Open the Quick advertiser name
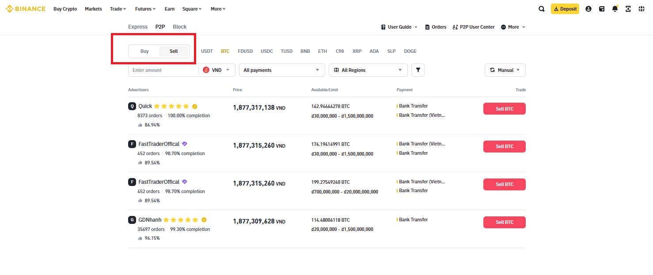 click(x=145, y=106)
